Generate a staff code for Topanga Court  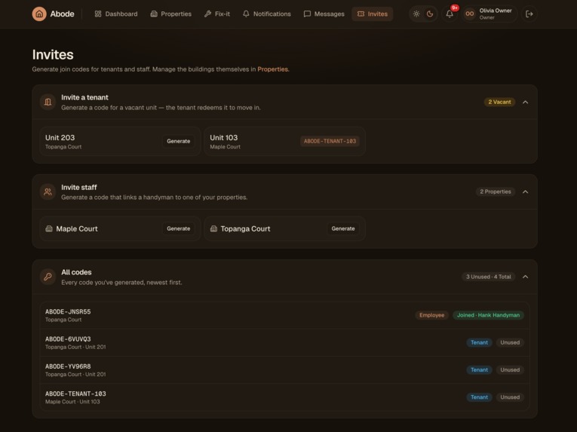coord(343,228)
